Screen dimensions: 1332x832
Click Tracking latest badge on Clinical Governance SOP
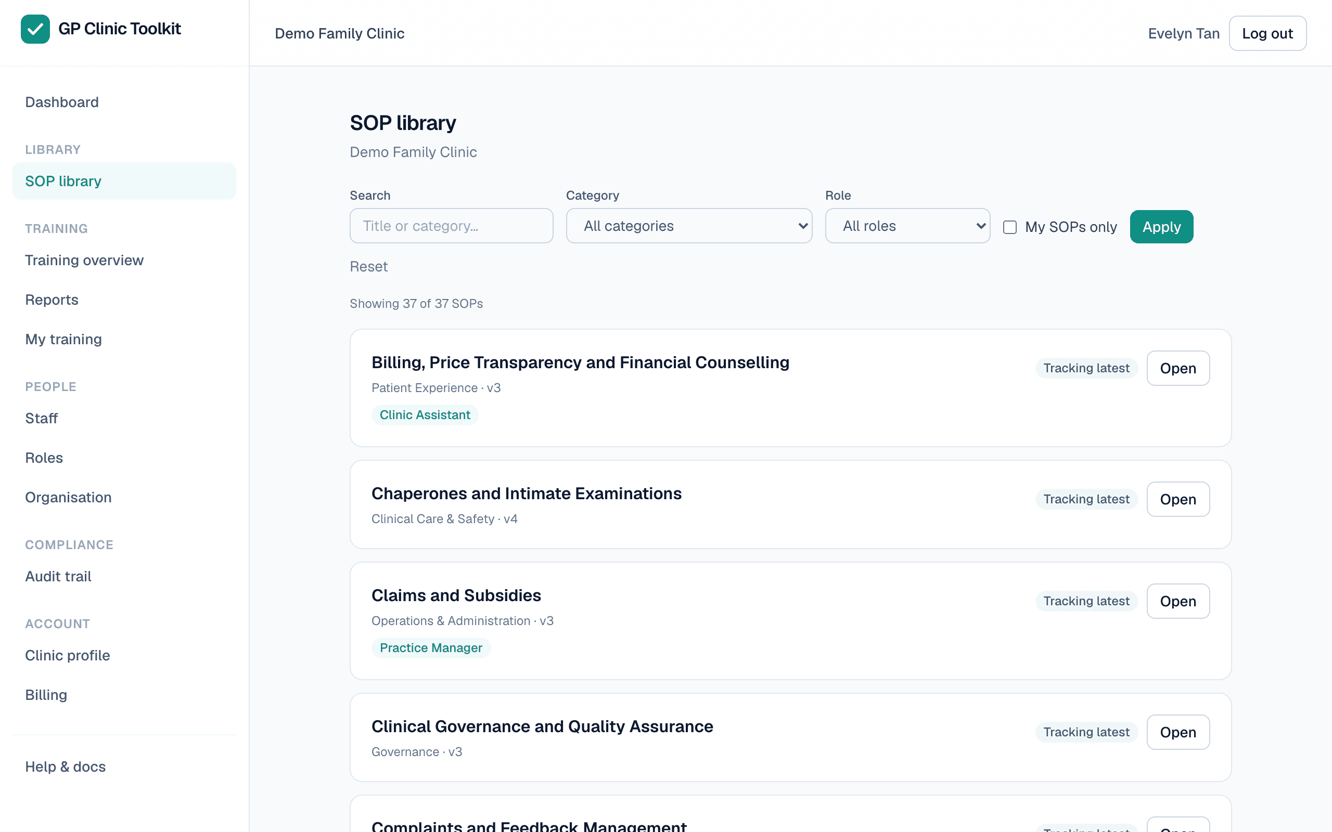click(1086, 732)
